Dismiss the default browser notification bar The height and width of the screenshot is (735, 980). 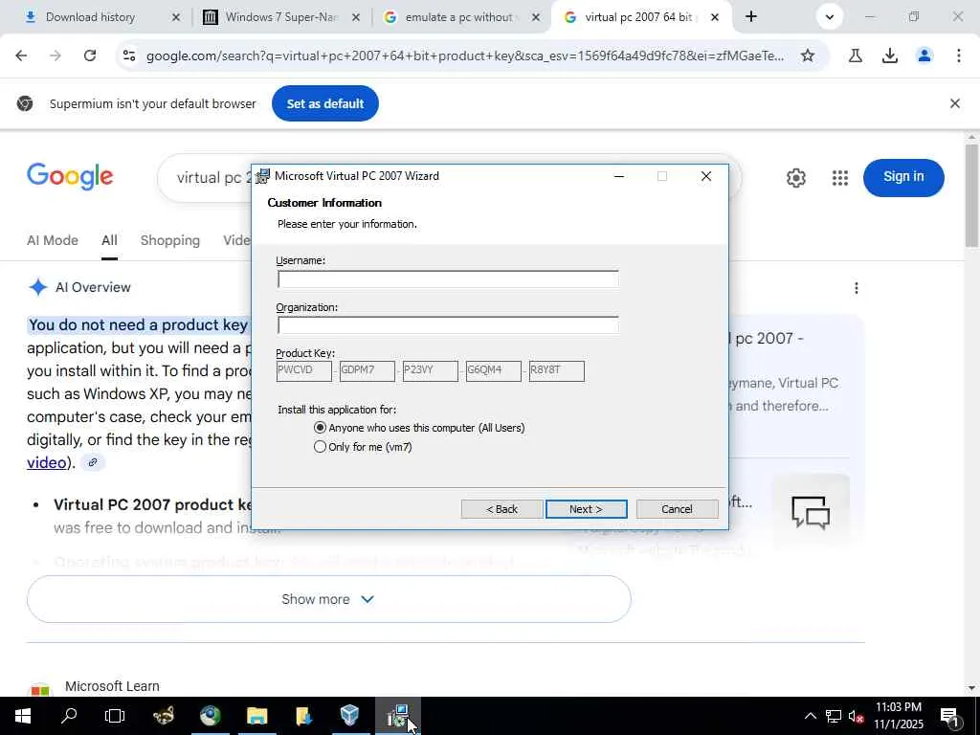pos(954,103)
